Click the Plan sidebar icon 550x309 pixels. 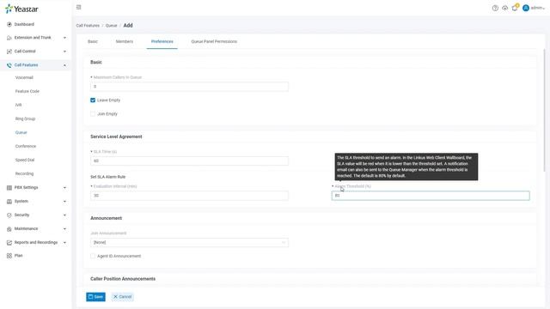coord(9,256)
